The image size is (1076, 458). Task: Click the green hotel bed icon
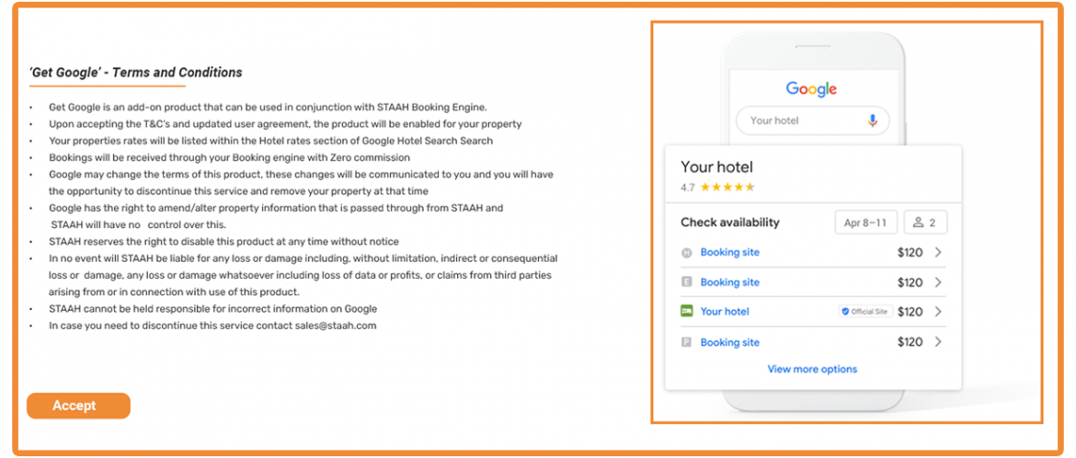pyautogui.click(x=686, y=312)
